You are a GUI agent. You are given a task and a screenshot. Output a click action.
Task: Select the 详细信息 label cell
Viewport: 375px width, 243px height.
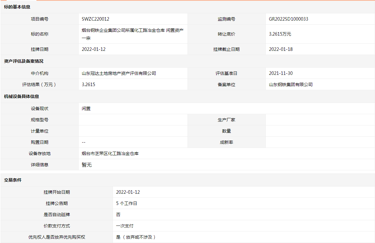[40, 165]
